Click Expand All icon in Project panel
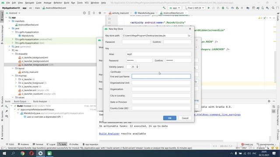The width and height of the screenshot is (280, 157). coord(89,13)
